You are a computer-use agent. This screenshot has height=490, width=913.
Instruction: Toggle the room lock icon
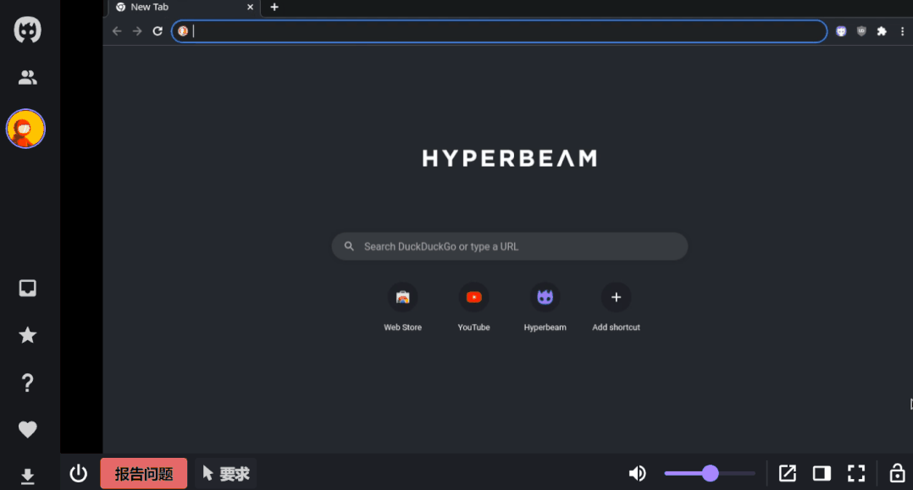(897, 473)
